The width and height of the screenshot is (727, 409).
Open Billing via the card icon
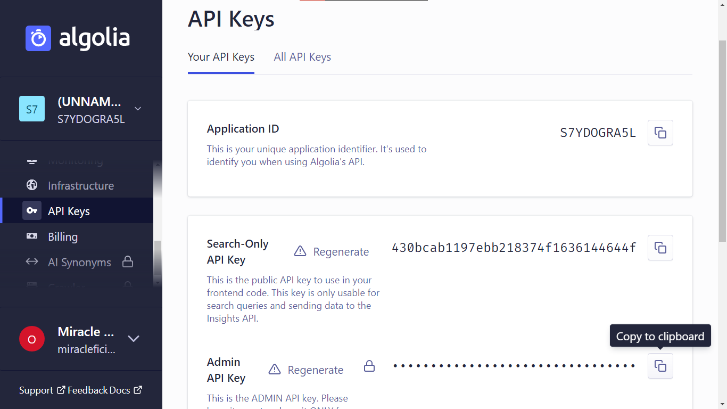pos(32,236)
